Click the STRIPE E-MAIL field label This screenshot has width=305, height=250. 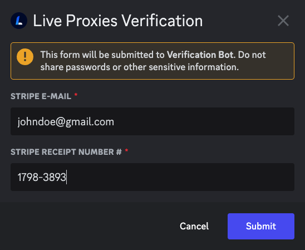41,96
